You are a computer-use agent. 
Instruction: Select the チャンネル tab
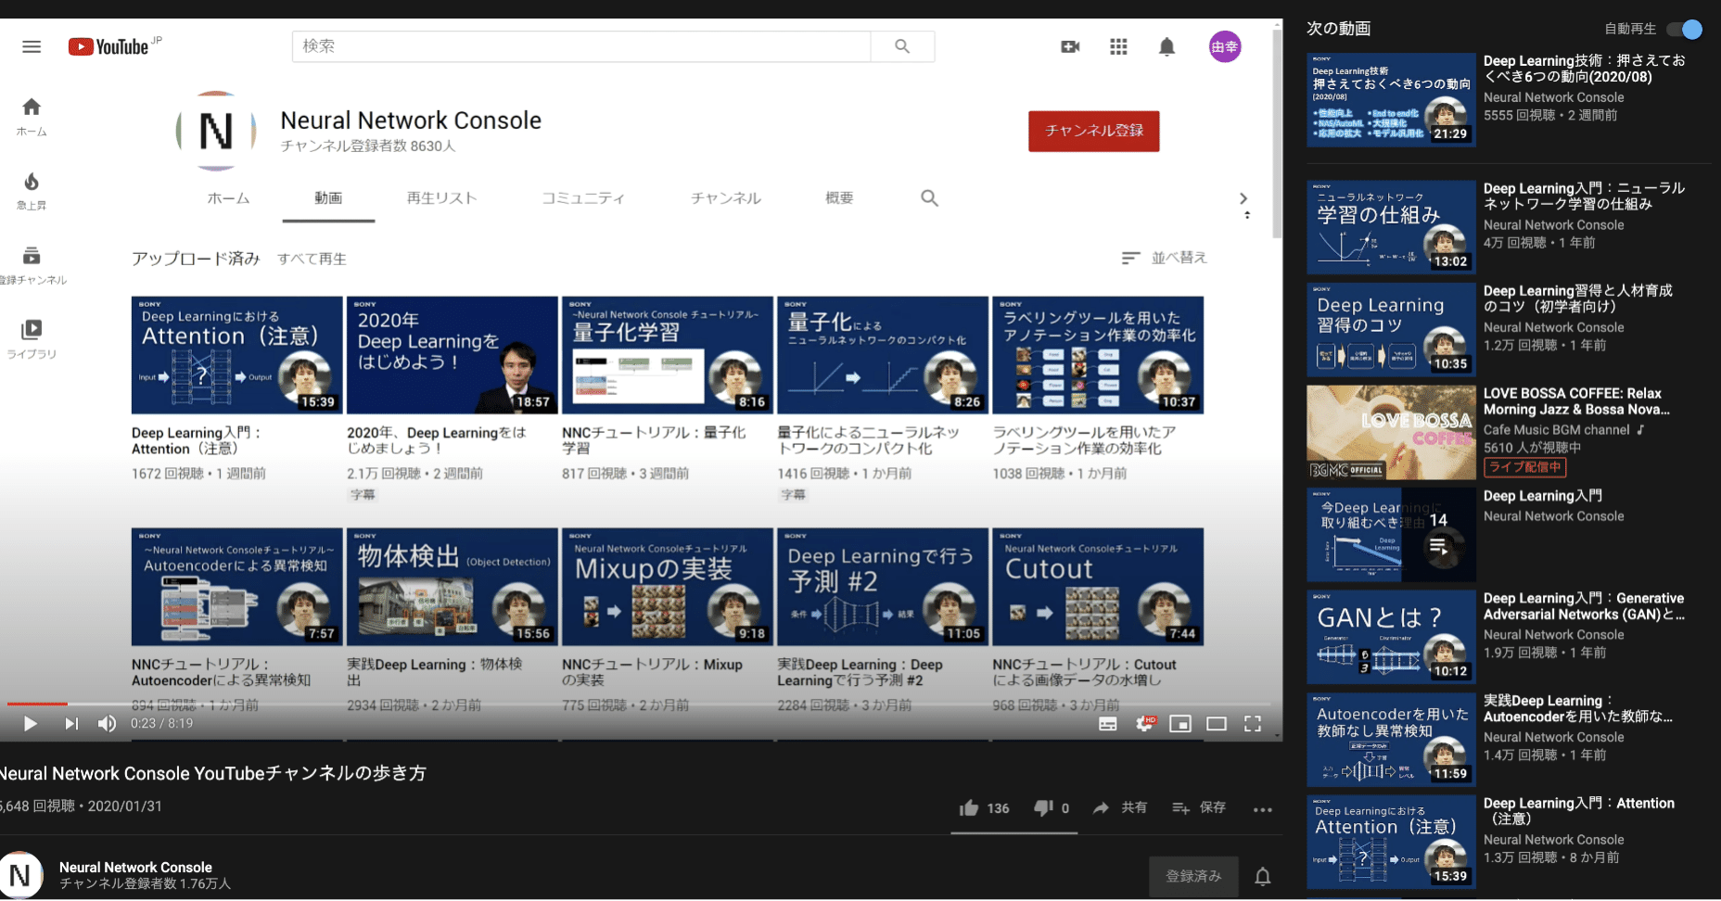[x=726, y=197]
